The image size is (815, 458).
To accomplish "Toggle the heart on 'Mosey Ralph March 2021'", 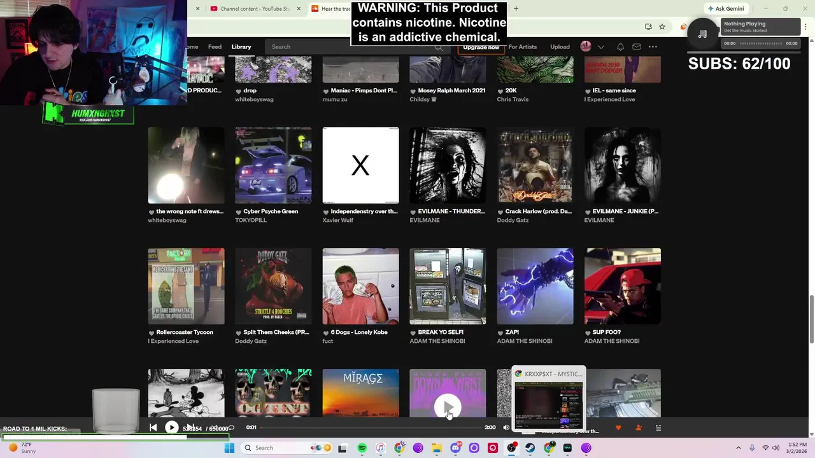I will (413, 91).
